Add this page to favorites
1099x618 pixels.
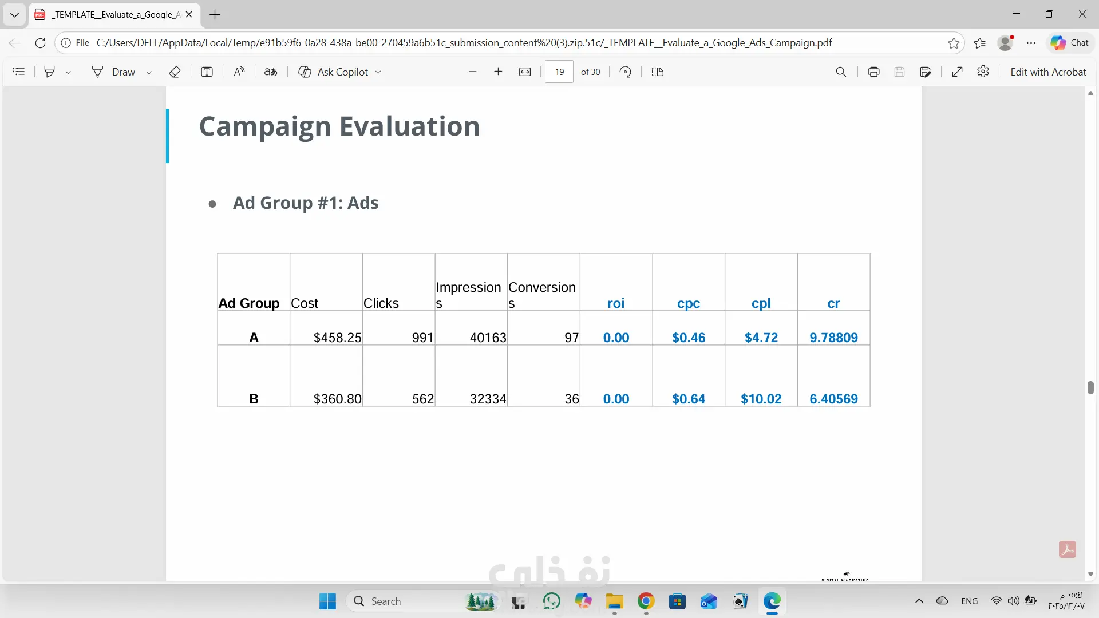point(954,43)
